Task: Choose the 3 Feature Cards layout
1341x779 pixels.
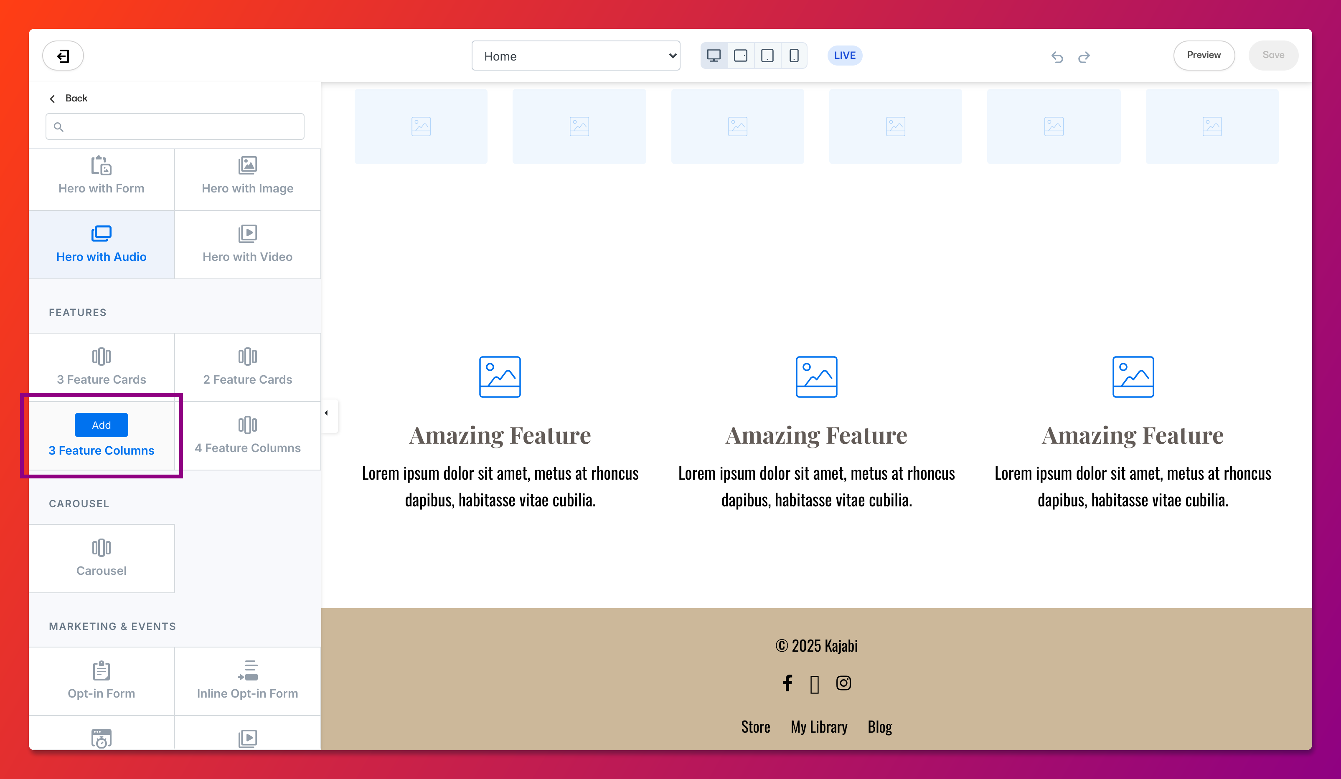Action: tap(102, 367)
